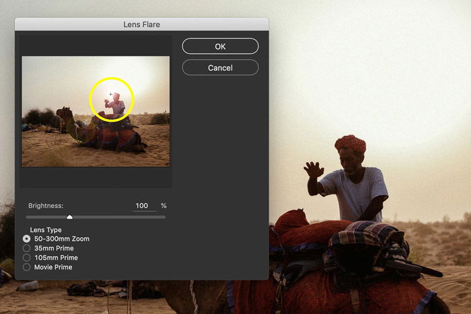Click the camel's head in the flare preview

(62, 112)
